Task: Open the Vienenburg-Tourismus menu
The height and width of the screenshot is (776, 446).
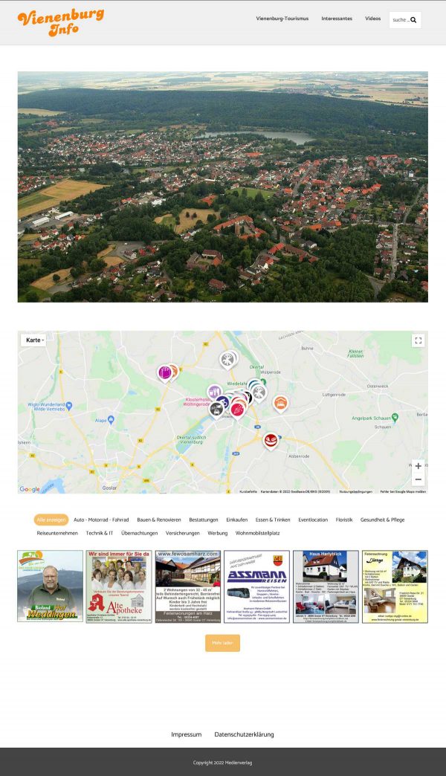Action: pyautogui.click(x=282, y=19)
